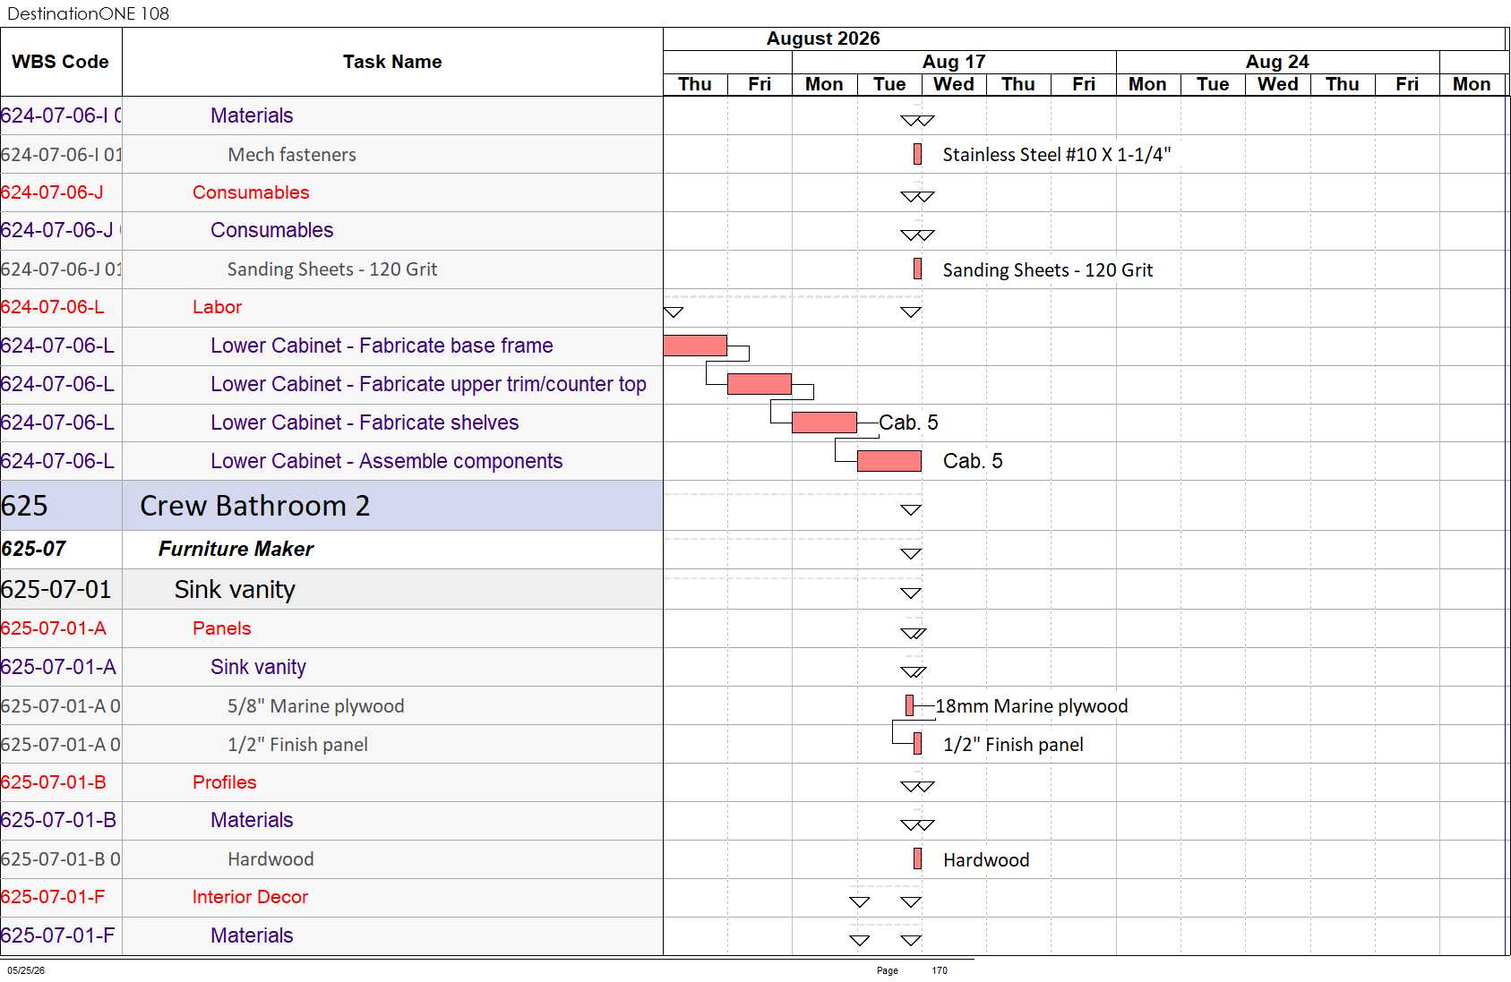Select Materials task in the 625-07-01-F row
Viewport: 1511px width, 982px height.
pos(252,935)
